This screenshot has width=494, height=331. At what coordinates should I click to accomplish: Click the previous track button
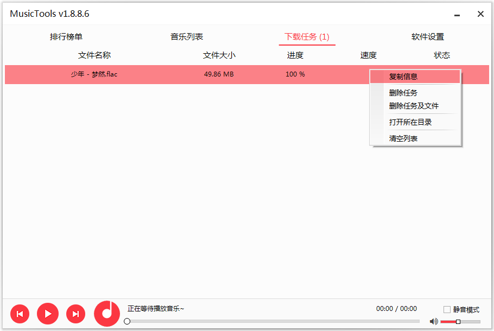click(x=20, y=314)
